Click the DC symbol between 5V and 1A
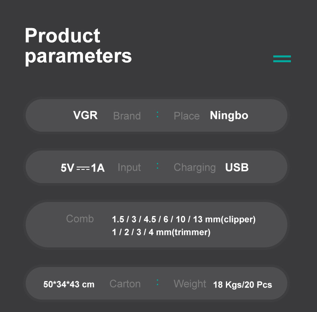The width and height of the screenshot is (317, 312). click(x=83, y=168)
